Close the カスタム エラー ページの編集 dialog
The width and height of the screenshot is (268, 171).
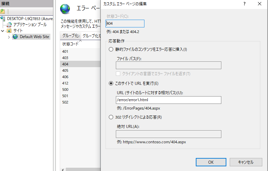260,4
